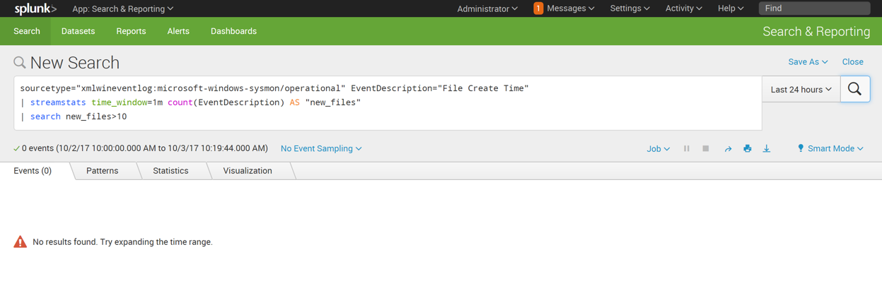Share the search job
The height and width of the screenshot is (288, 882).
(x=727, y=149)
